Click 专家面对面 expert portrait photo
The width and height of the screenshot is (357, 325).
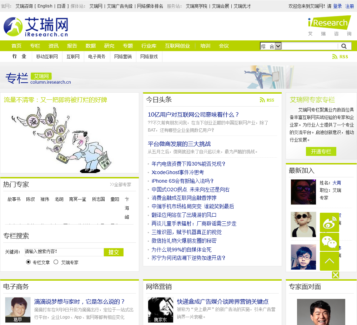coord(321,312)
